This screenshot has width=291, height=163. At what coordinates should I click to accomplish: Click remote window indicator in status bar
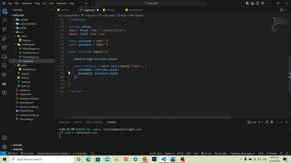pos(3,153)
